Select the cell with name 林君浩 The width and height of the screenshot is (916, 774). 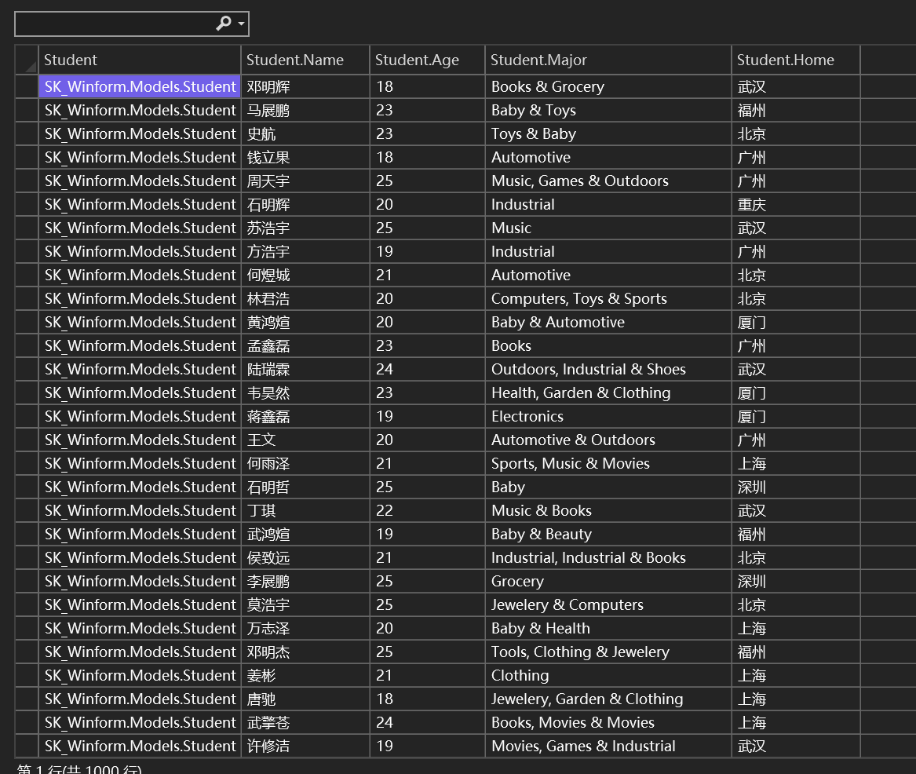click(x=305, y=298)
